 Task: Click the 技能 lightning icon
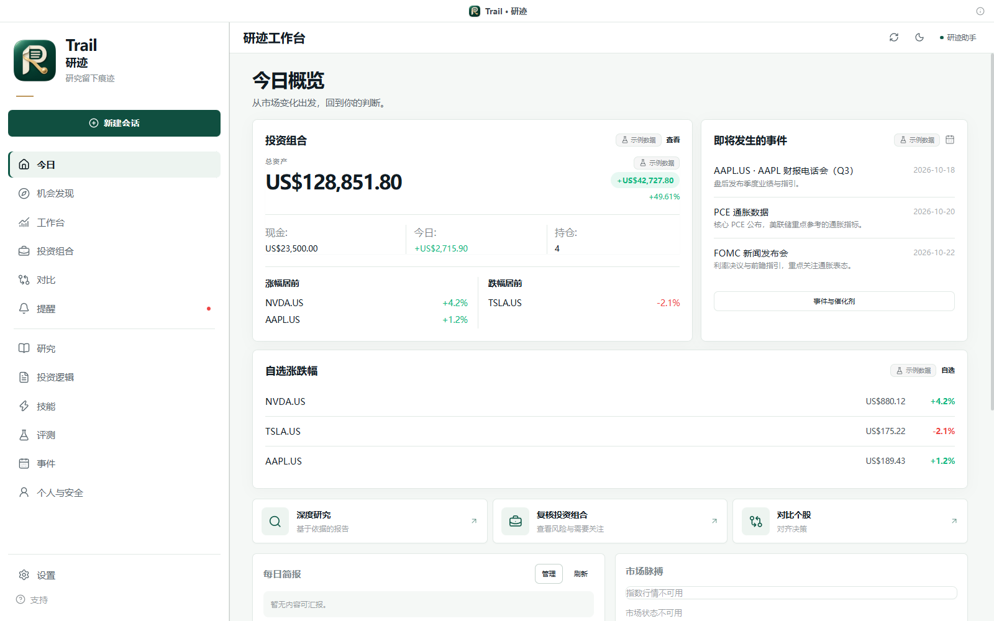[24, 406]
